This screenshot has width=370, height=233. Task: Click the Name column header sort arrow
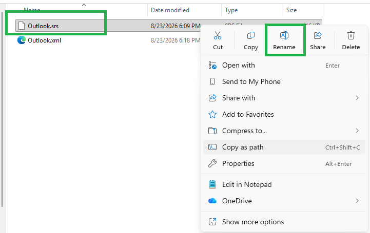(84, 5)
